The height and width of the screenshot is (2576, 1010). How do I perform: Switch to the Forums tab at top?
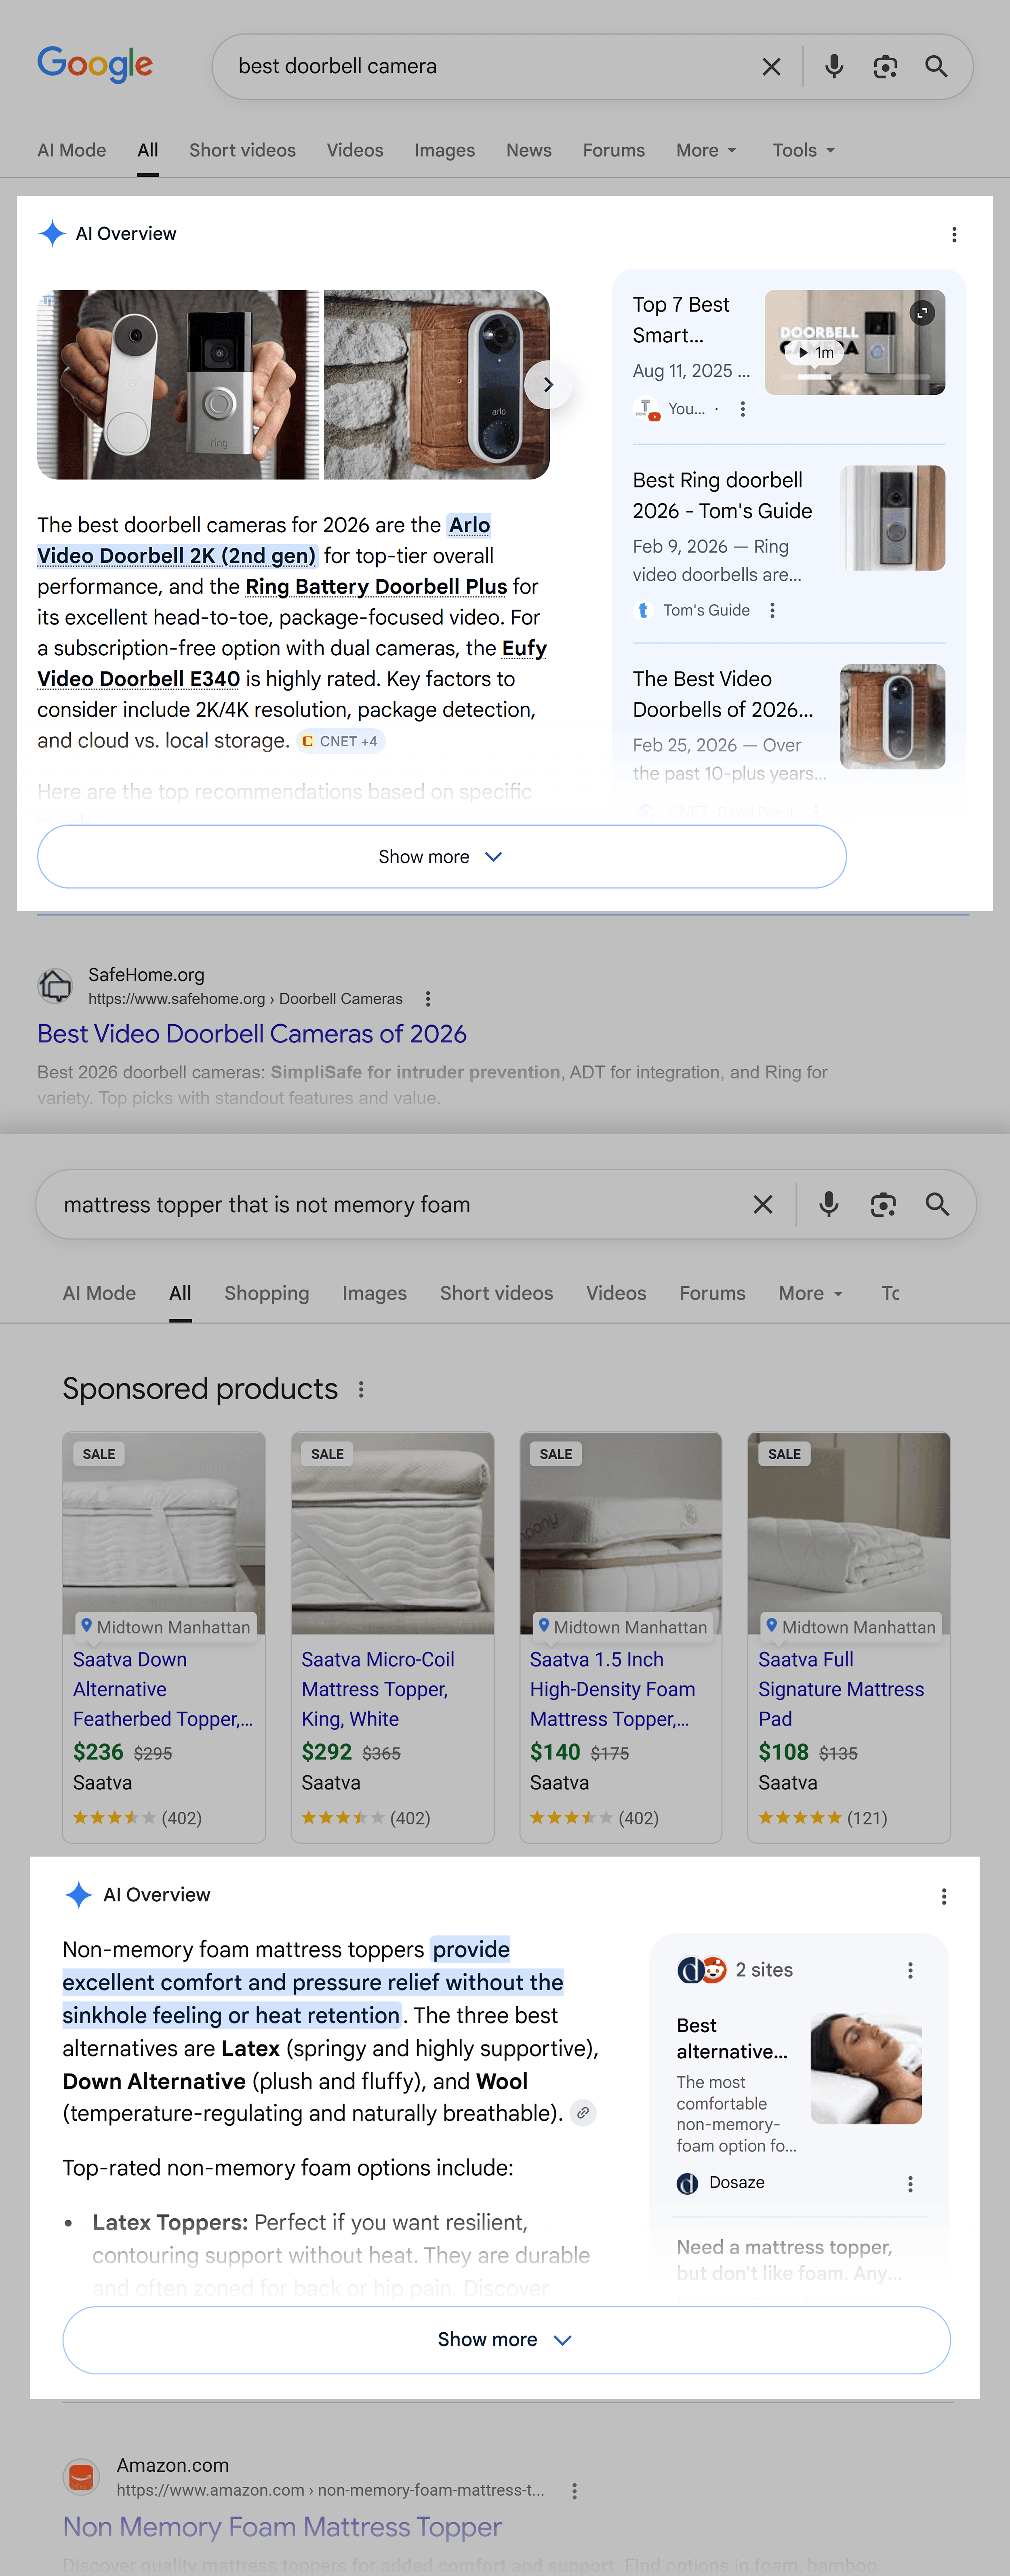click(613, 150)
